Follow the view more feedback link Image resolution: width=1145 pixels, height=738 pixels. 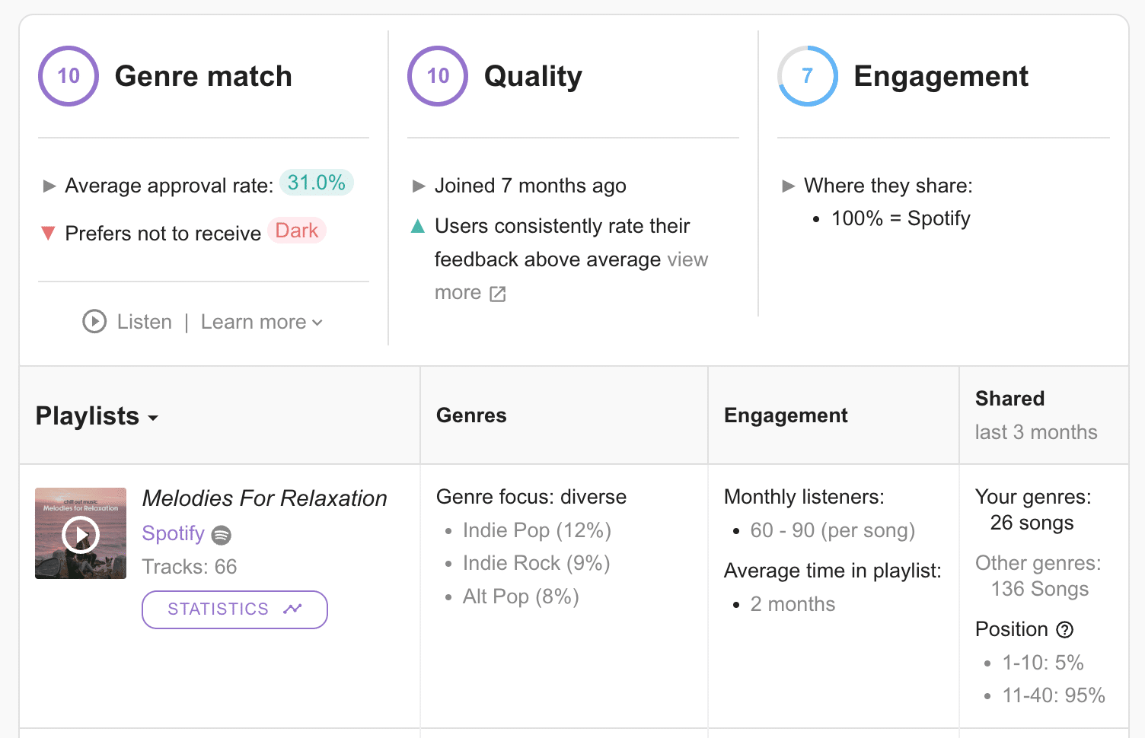pos(687,260)
